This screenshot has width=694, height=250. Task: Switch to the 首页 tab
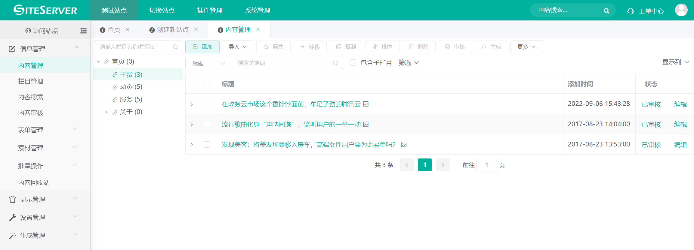click(x=114, y=30)
